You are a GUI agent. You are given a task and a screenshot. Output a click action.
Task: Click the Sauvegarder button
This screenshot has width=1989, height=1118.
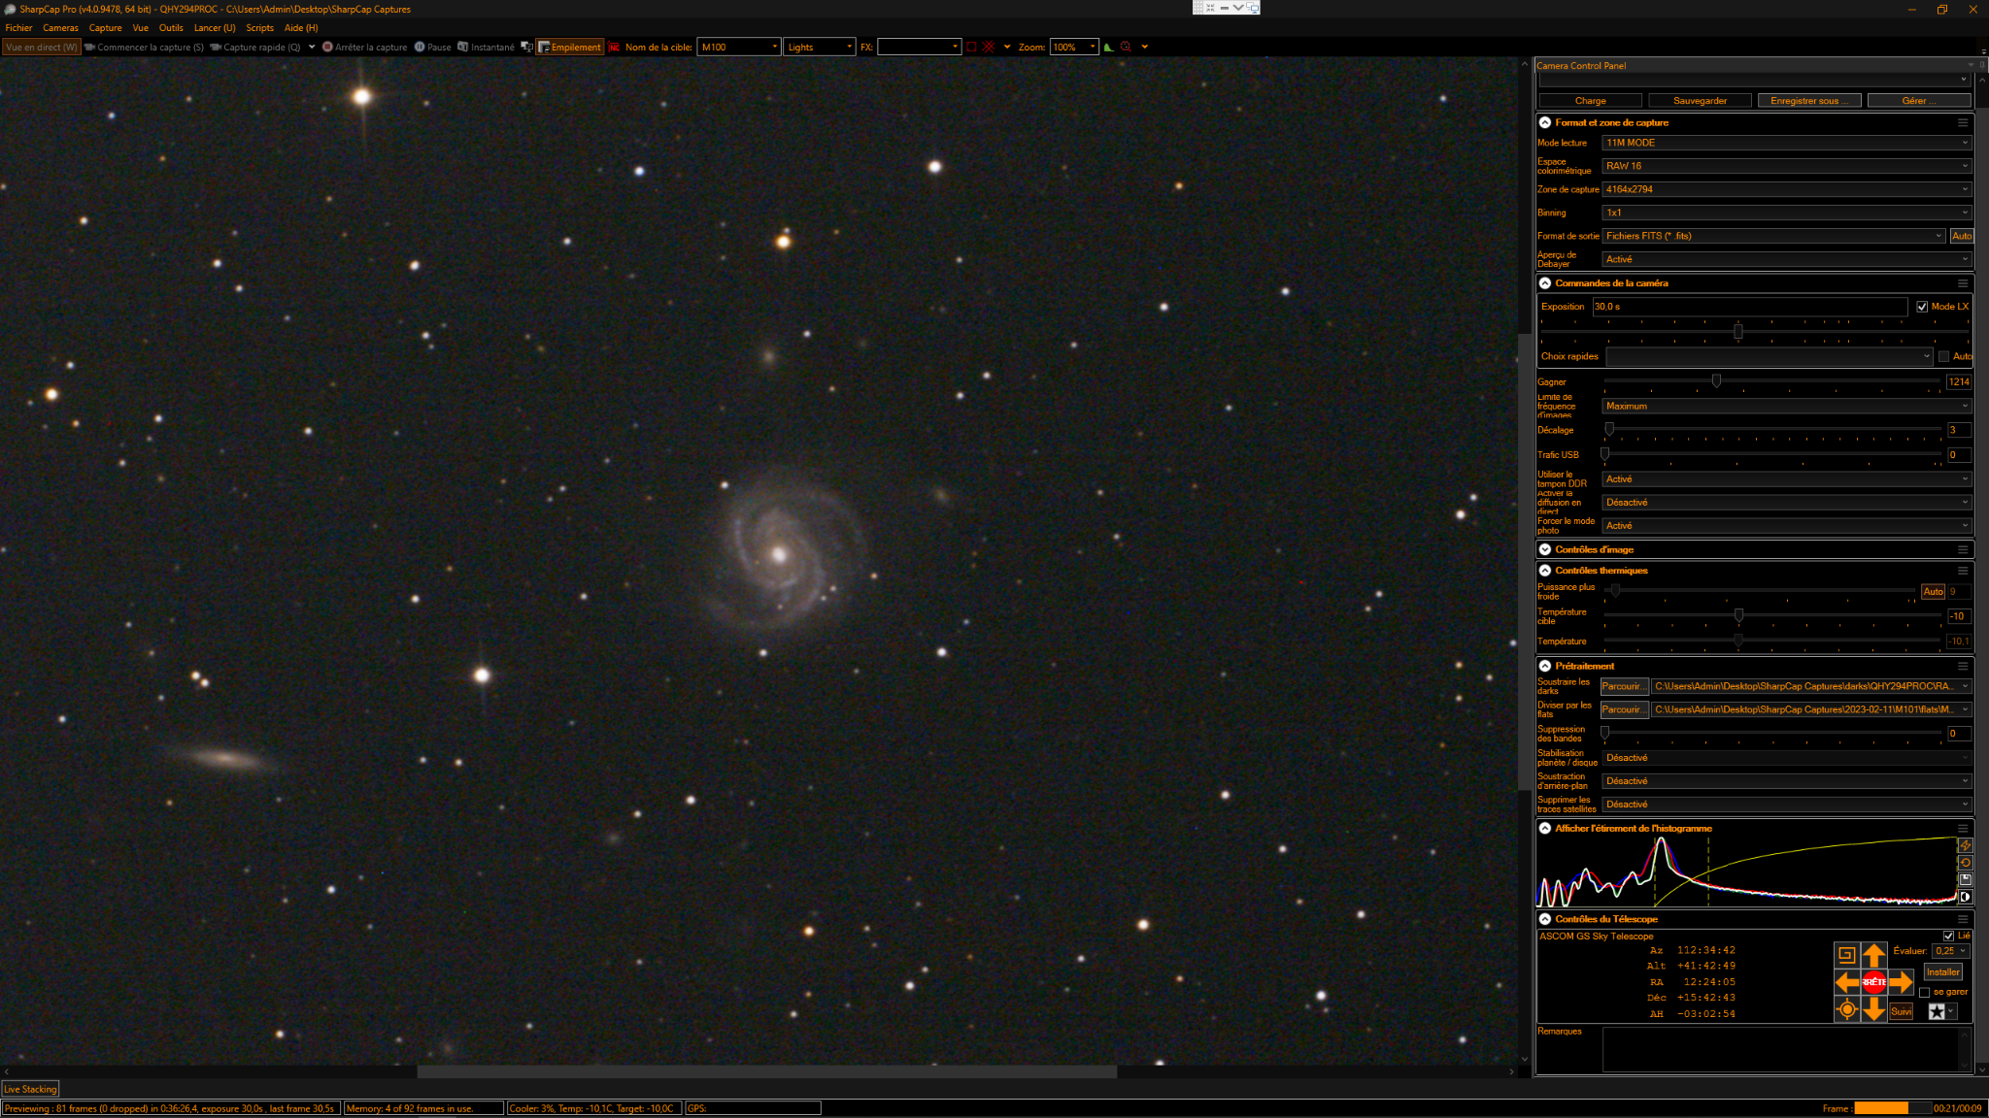pos(1700,101)
